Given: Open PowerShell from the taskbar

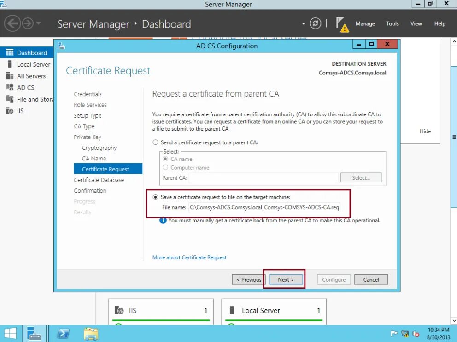Looking at the screenshot, I should [x=63, y=334].
